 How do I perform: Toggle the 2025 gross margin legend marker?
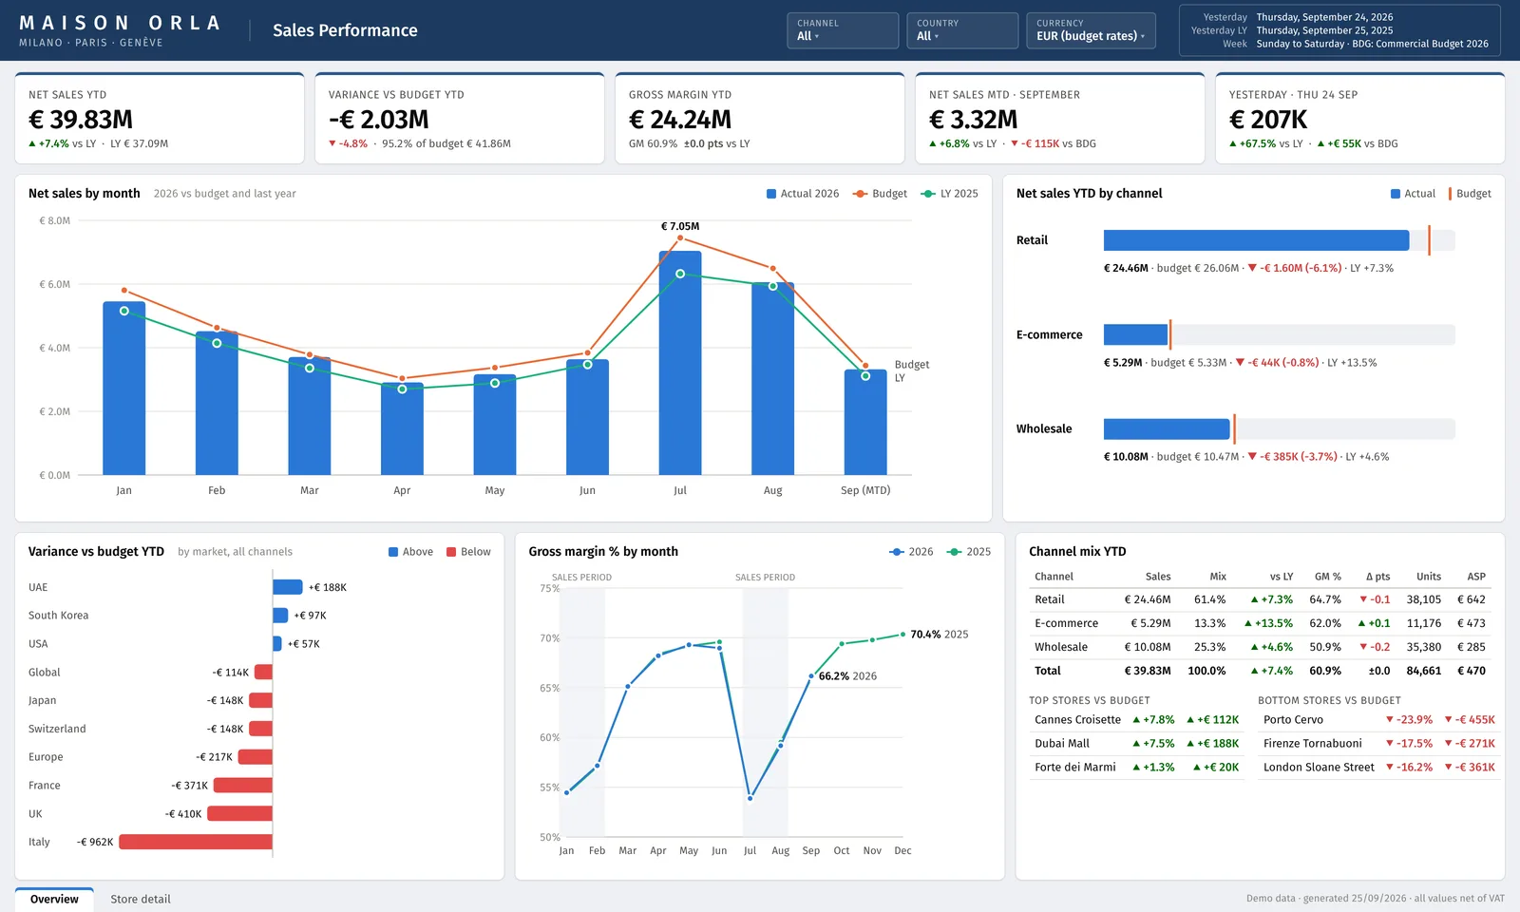pyautogui.click(x=955, y=552)
